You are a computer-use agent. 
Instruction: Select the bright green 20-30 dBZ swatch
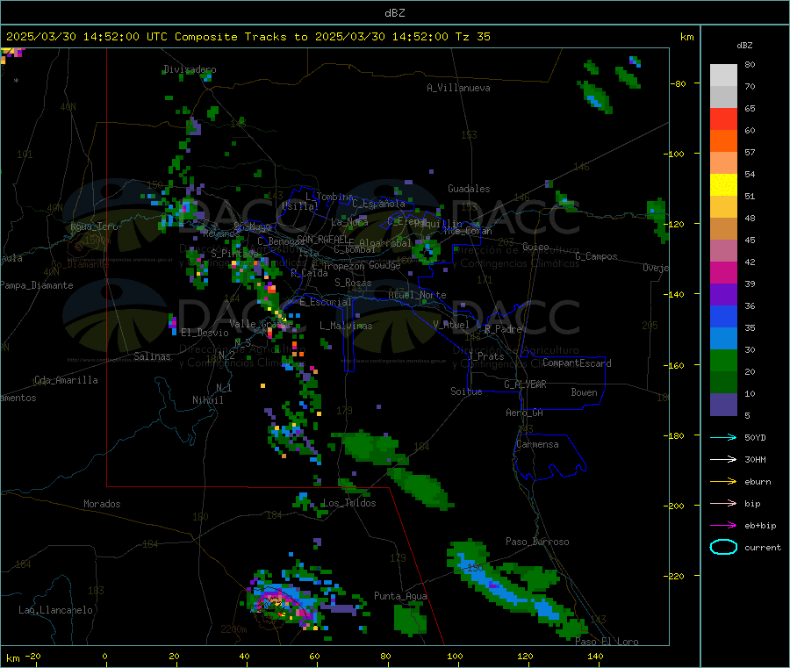[723, 360]
